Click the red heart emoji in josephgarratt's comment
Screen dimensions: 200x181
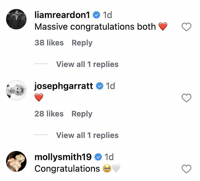click(39, 98)
